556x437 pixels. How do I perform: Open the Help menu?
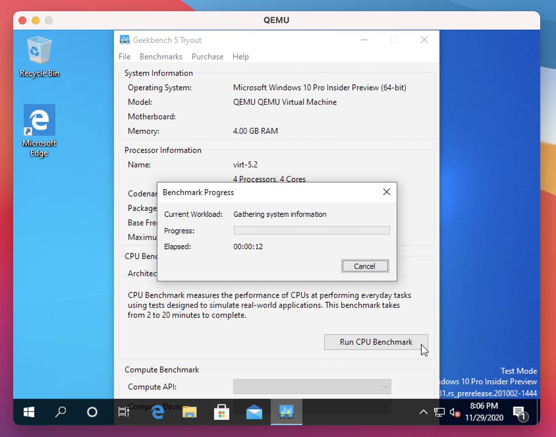tap(240, 57)
